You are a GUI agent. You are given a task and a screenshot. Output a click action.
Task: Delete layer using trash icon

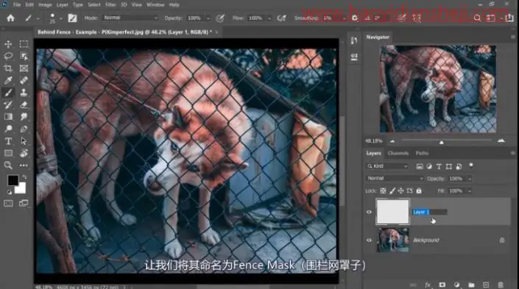pos(501,285)
